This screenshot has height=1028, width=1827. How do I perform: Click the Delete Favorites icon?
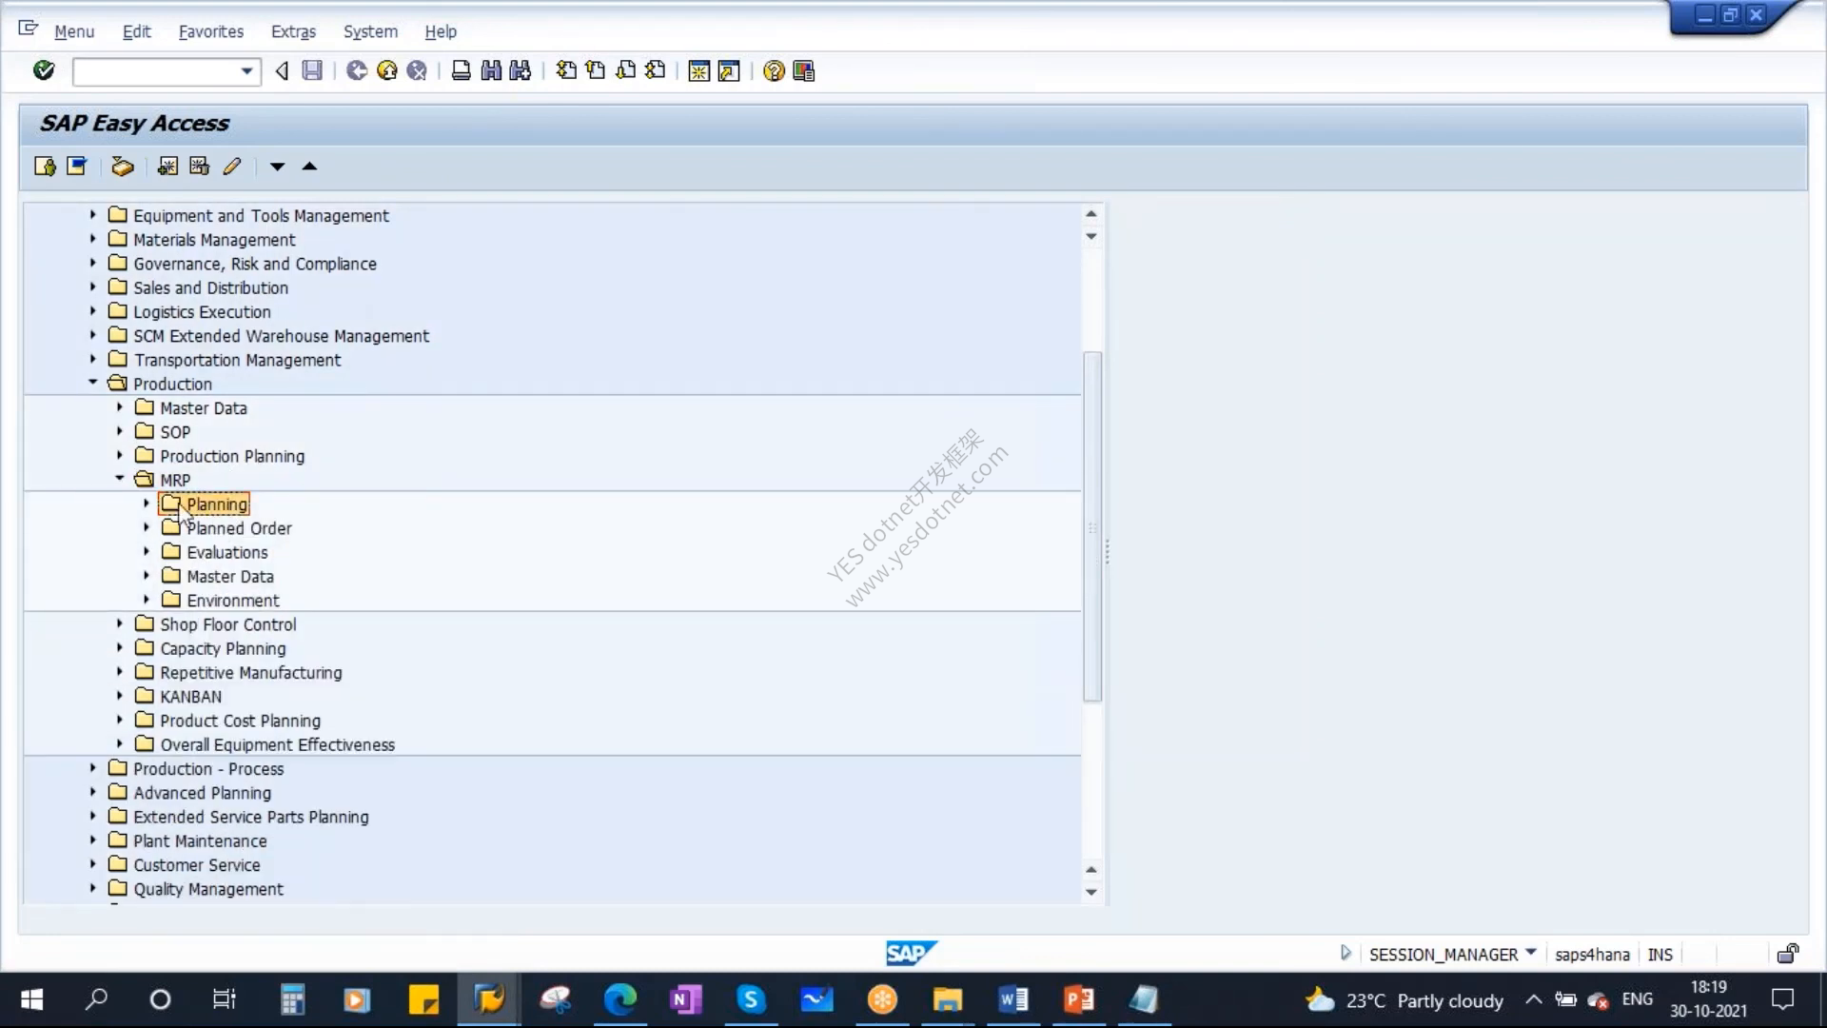tap(199, 167)
